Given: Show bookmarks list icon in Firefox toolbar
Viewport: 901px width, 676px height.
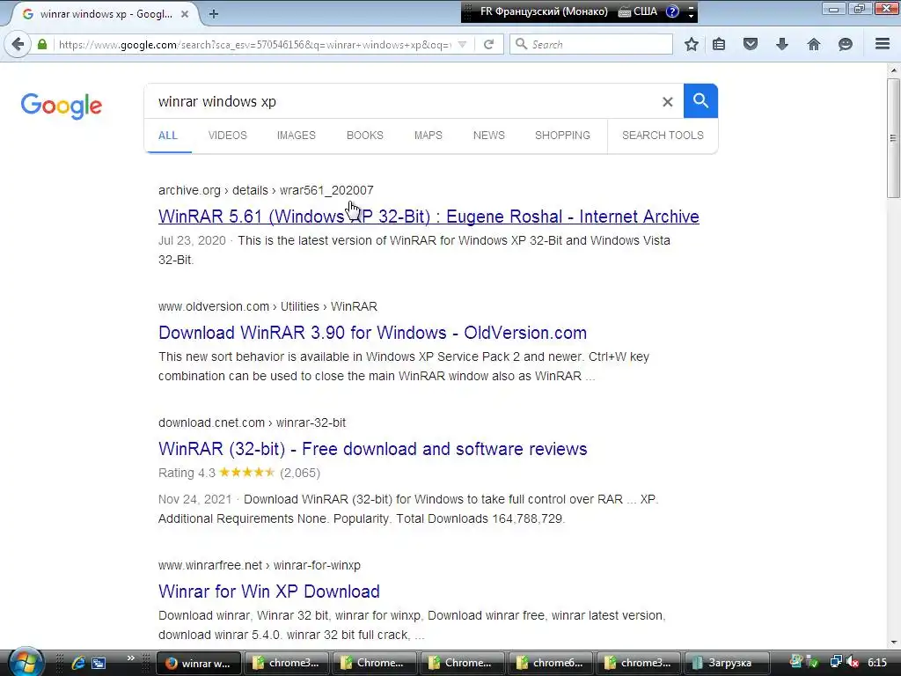Looking at the screenshot, I should point(719,44).
